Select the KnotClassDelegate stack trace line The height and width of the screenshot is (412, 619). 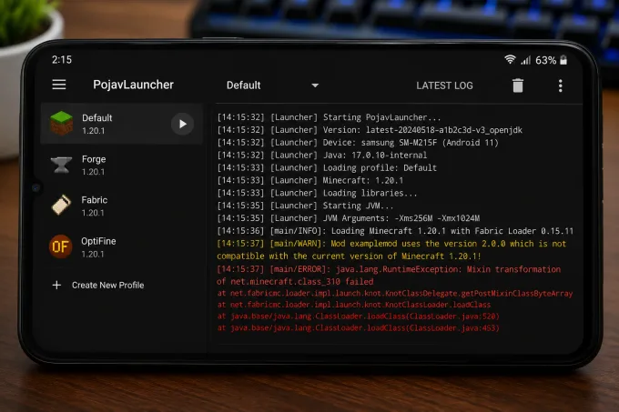tap(395, 294)
